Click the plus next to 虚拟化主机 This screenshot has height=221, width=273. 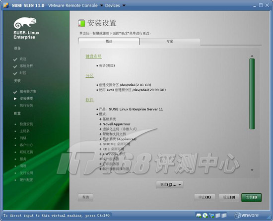click(x=100, y=129)
